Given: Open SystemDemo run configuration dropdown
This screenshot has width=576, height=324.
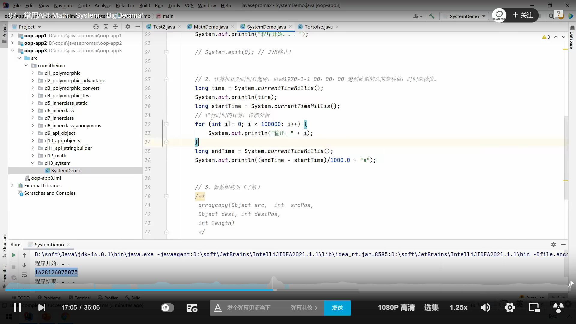Looking at the screenshot, I should [x=464, y=16].
